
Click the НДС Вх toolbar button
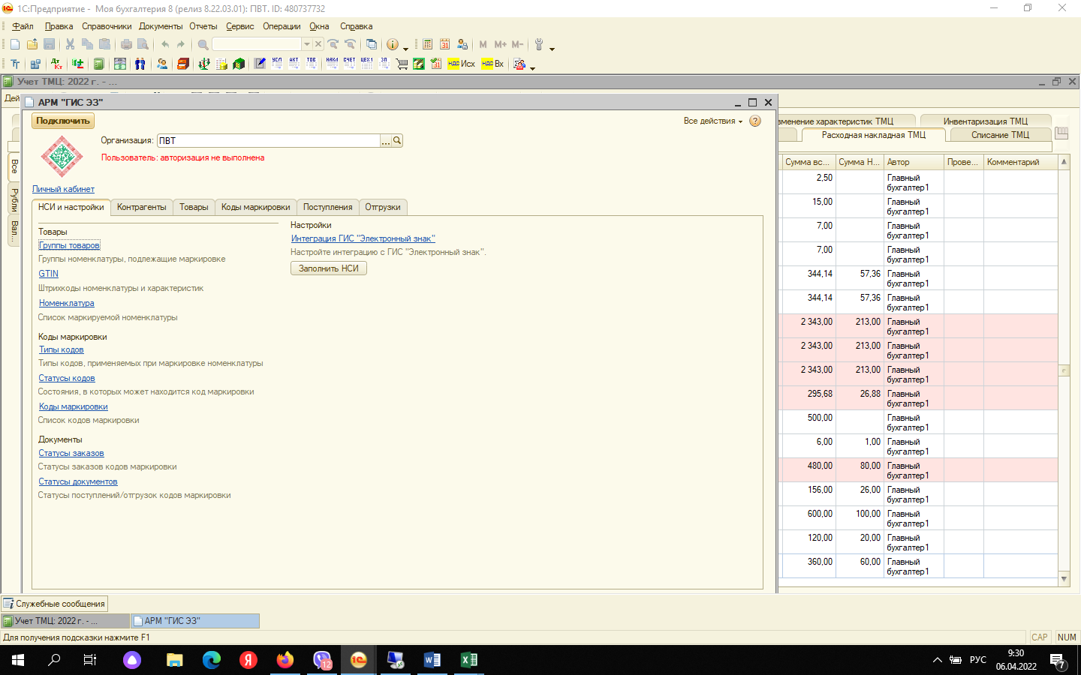(492, 64)
